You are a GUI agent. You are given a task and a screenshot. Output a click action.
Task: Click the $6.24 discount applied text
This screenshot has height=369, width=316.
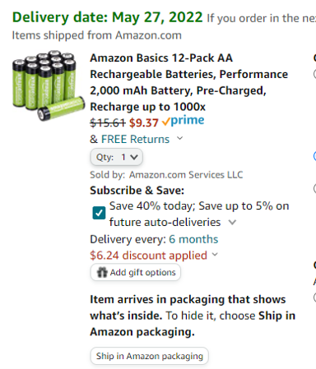[148, 256]
